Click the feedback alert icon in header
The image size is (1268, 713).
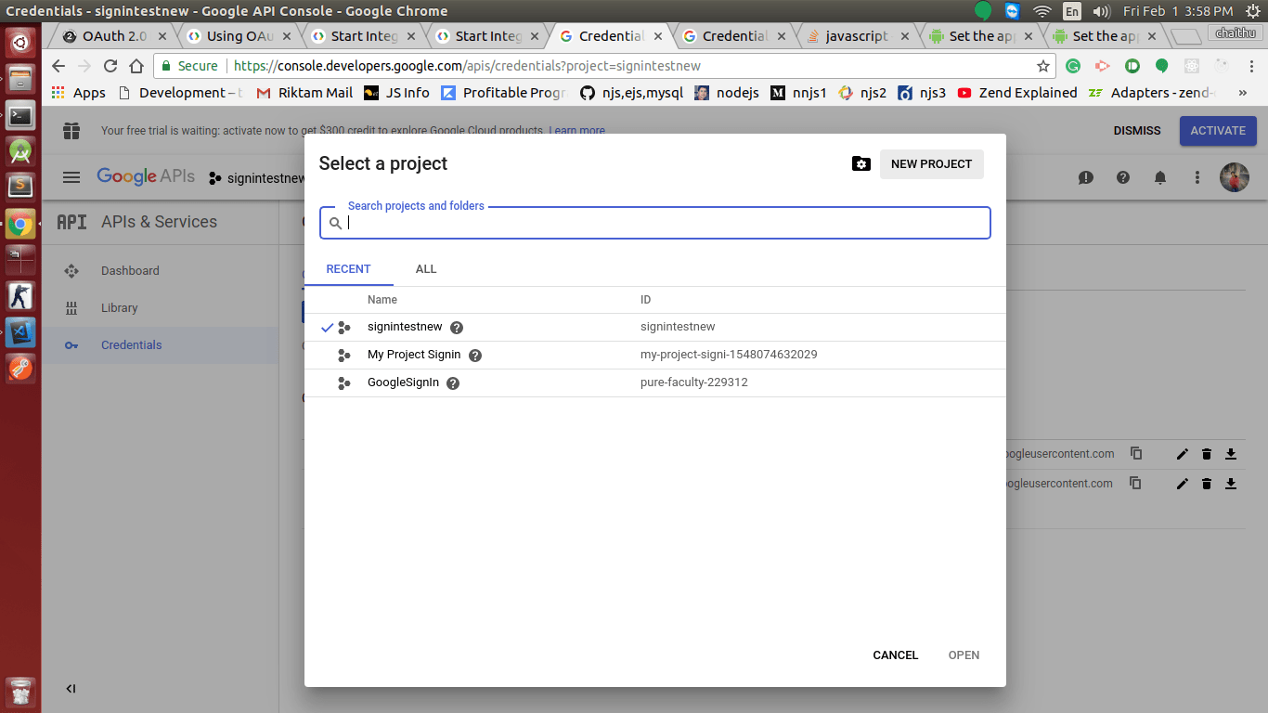(1086, 177)
